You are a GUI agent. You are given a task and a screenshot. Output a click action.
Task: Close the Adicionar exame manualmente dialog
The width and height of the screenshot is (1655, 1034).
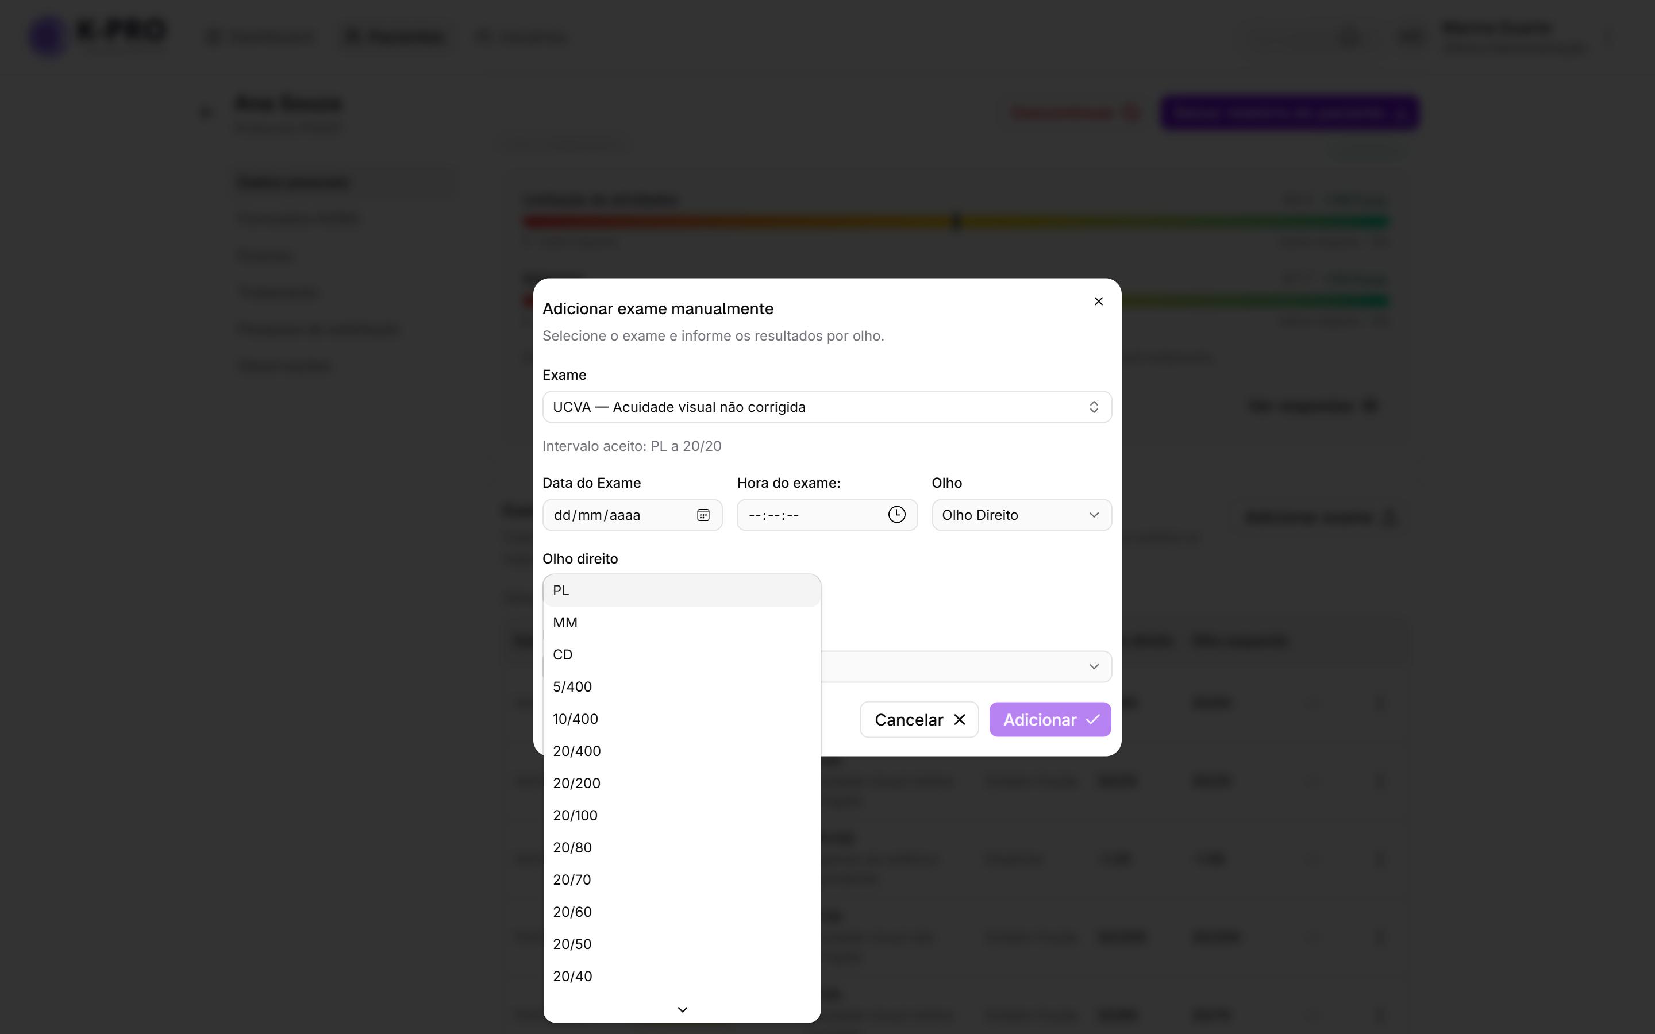pos(1098,302)
